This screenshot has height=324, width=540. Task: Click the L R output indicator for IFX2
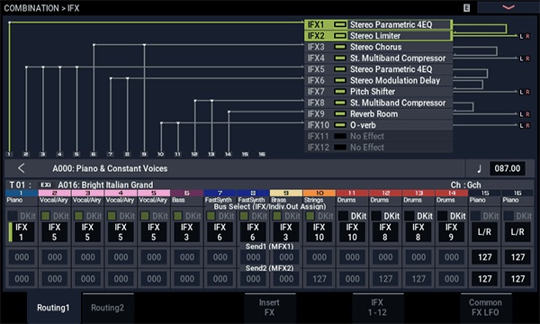[x=525, y=36]
